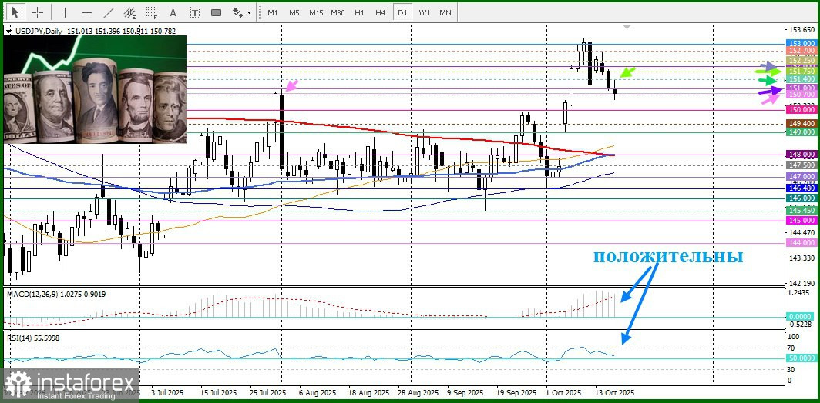Click the '15 Jul 2025' date label

pyautogui.click(x=219, y=392)
